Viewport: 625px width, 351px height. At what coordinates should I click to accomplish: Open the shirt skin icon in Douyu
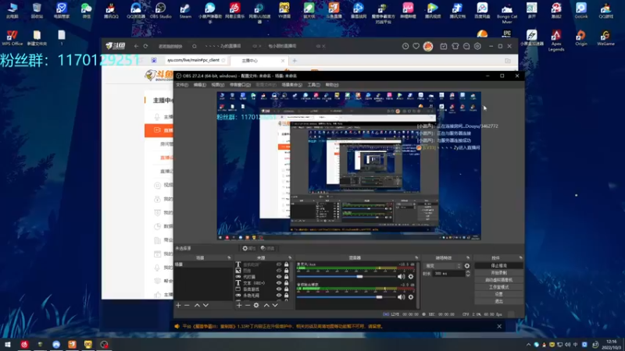455,46
